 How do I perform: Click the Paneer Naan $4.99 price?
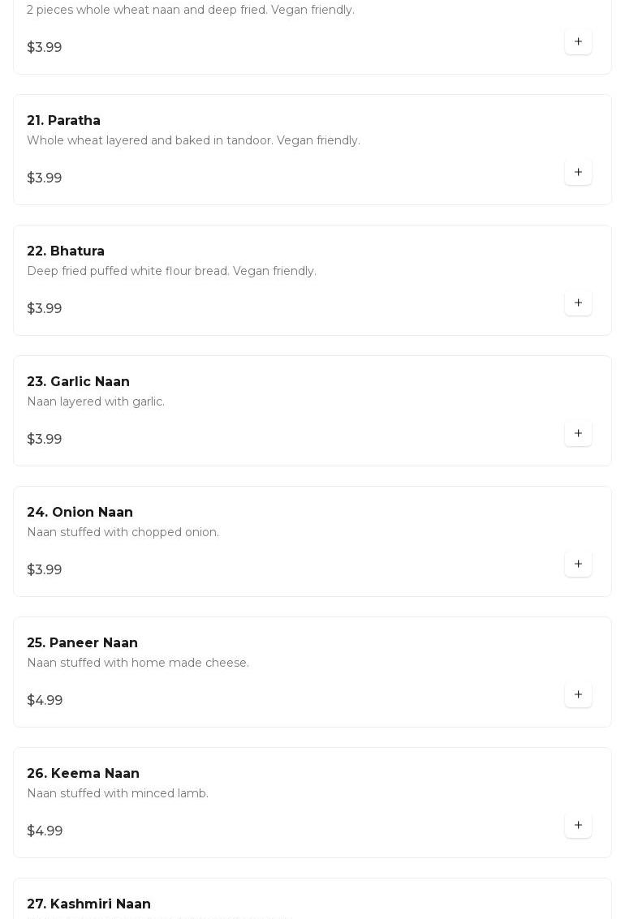tap(45, 700)
